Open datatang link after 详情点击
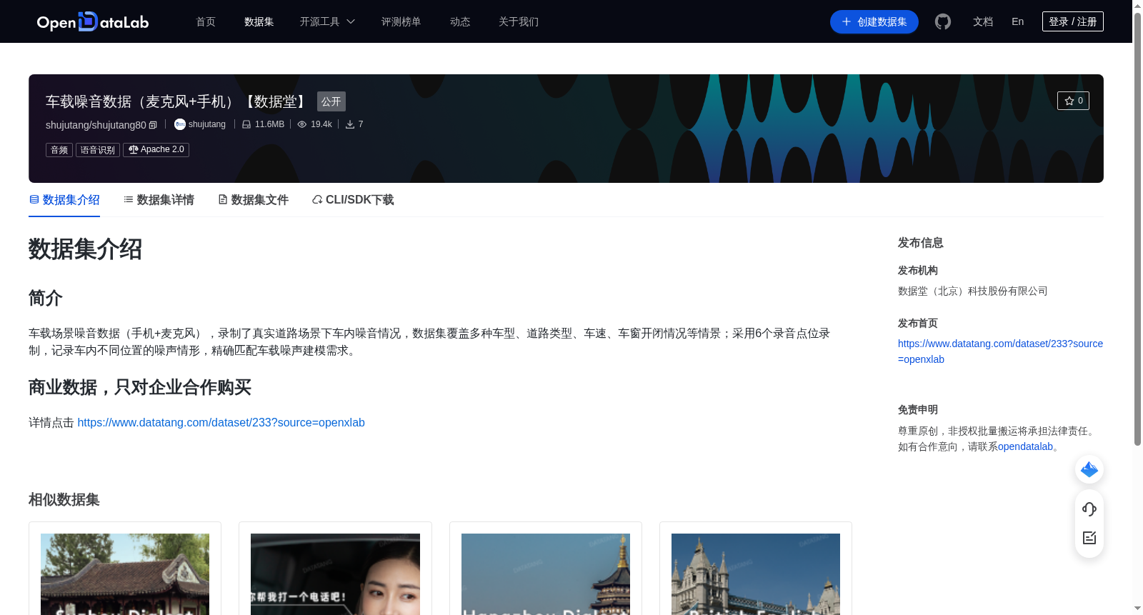The image size is (1143, 615). (x=221, y=423)
